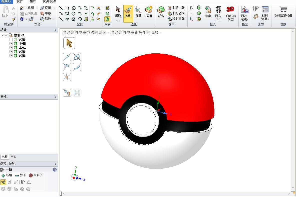Screen dimensions: 296x197
Task: Open the view style cube dropdown arrow
Action: point(26,19)
